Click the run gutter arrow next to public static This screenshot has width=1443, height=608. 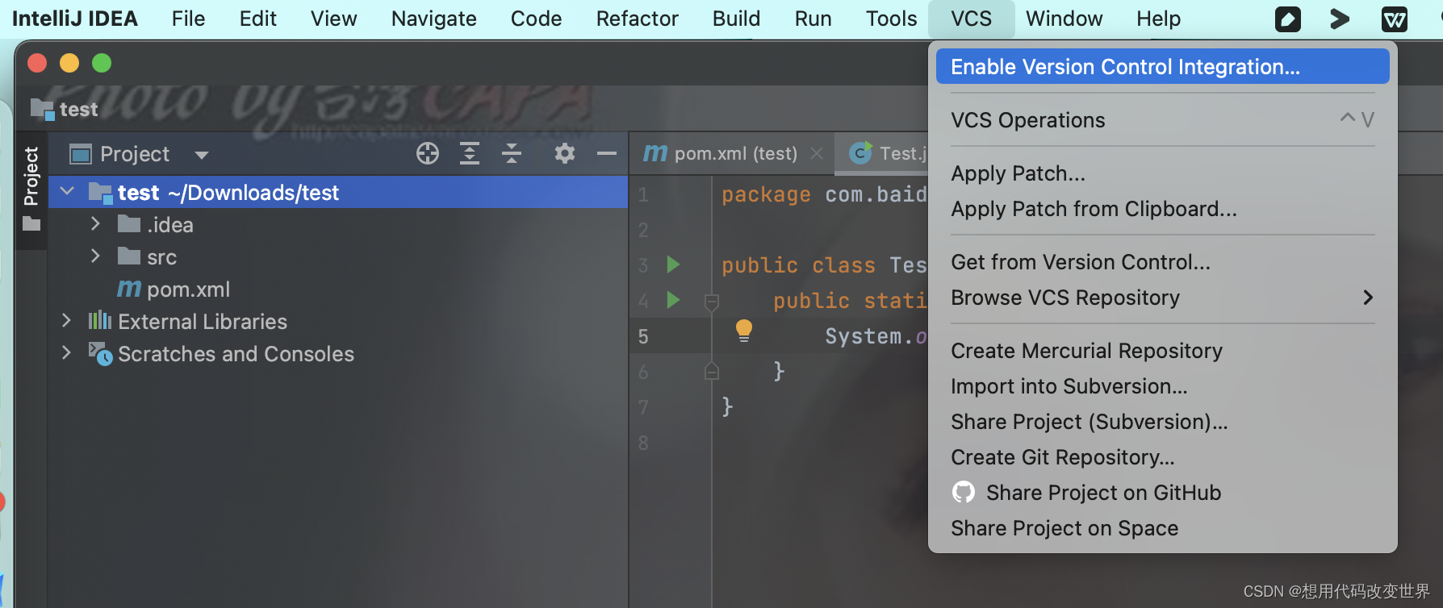pos(673,301)
